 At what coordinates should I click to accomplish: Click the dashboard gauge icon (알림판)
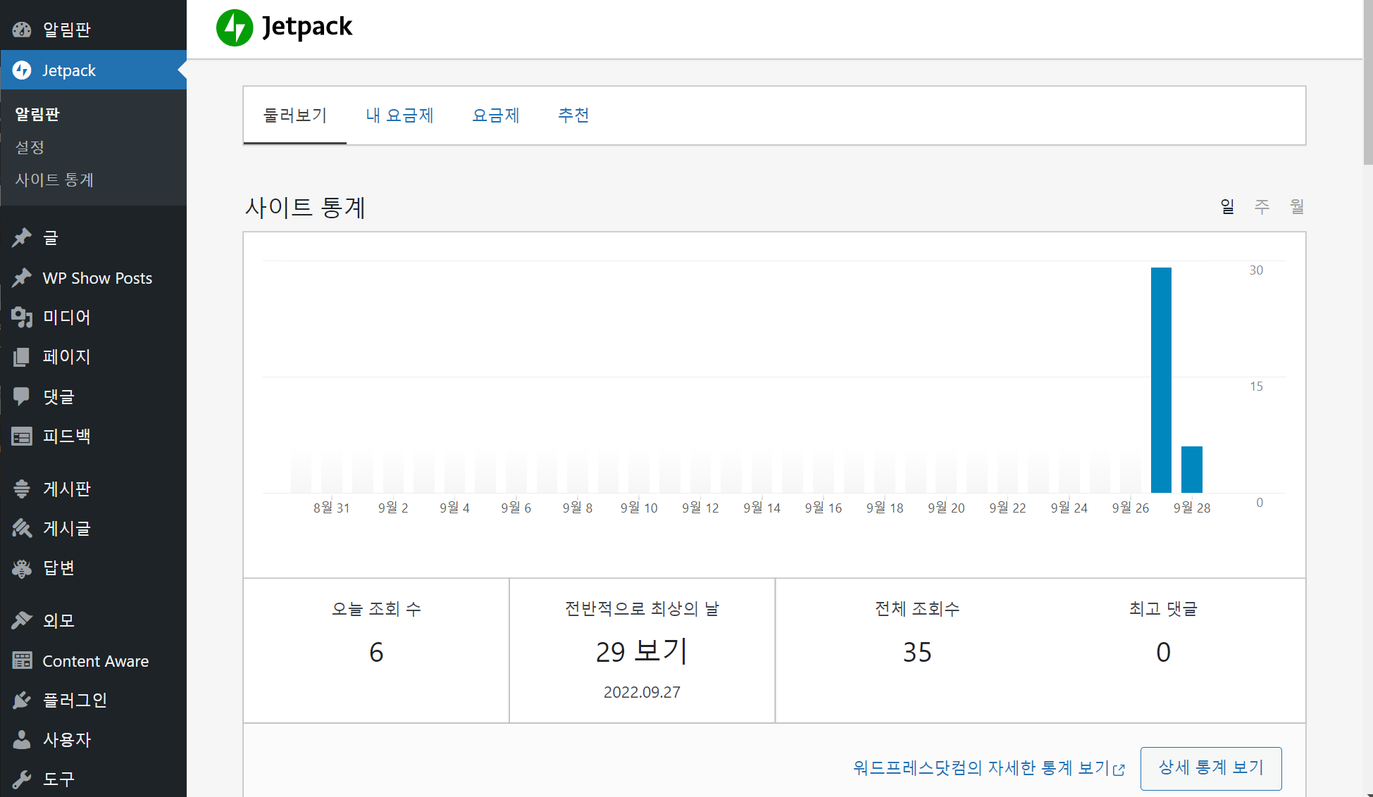coord(22,30)
